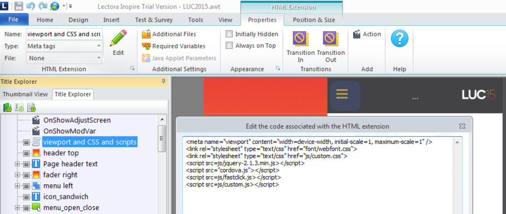Viewport: 506px width, 214px height.
Task: Click the Publish globe icon in quick access toolbar
Action: pos(55,5)
